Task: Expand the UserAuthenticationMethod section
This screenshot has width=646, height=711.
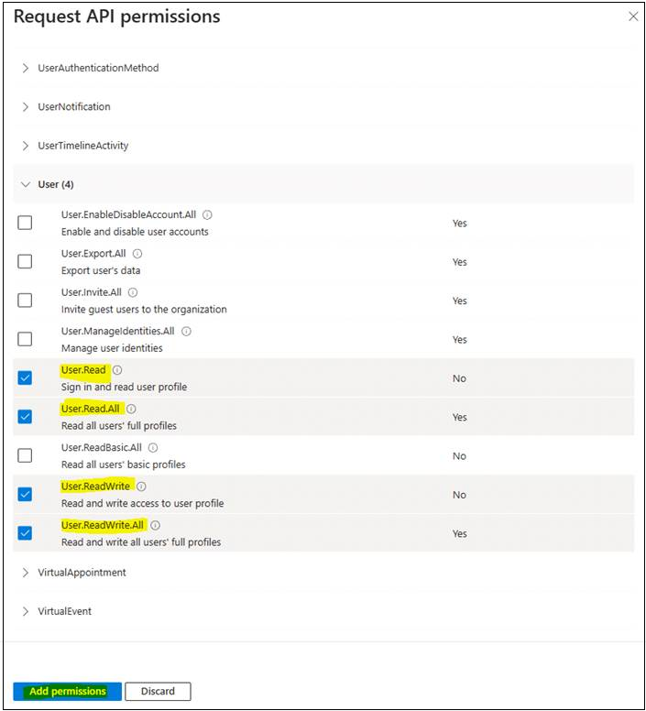Action: click(26, 68)
